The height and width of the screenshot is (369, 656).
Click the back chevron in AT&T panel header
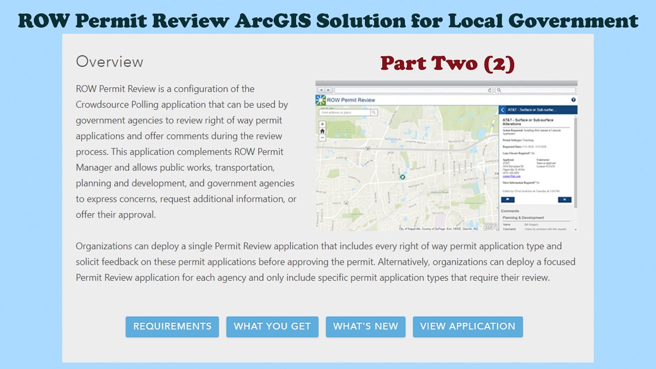coord(502,110)
